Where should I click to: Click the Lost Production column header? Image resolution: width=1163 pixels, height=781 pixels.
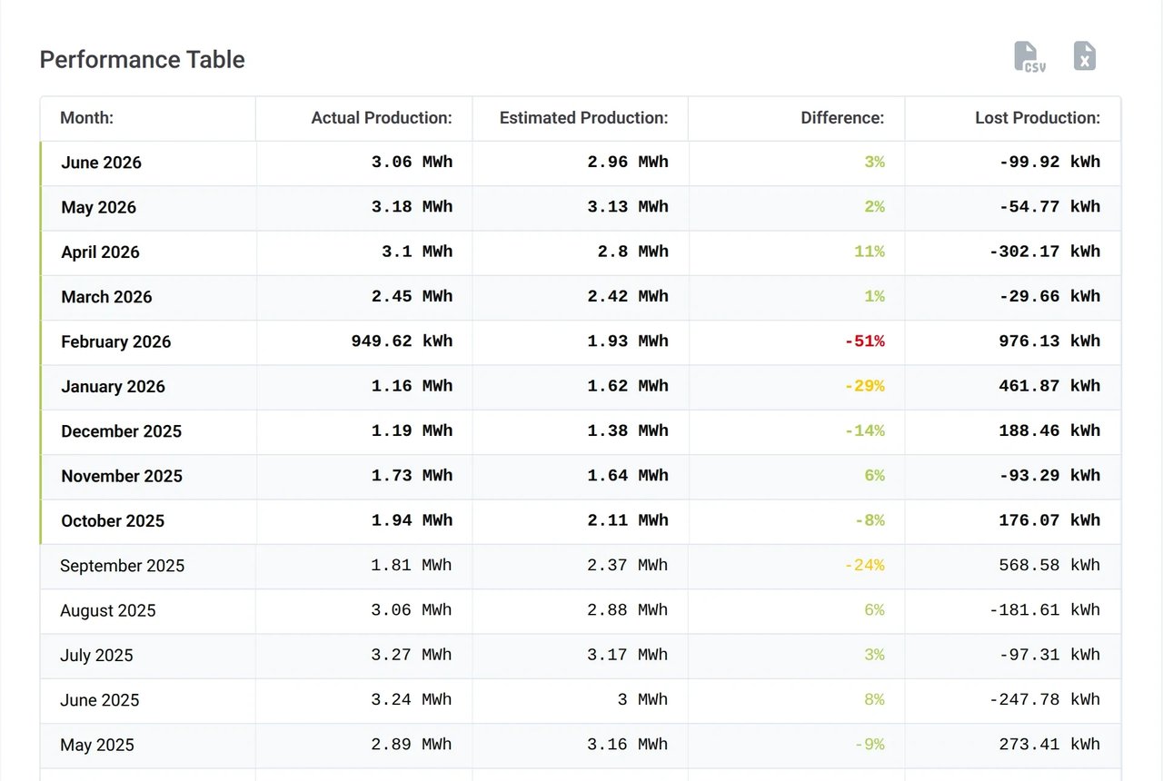tap(1038, 118)
